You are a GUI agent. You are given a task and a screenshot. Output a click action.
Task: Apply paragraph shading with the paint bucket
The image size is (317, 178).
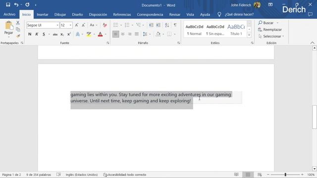[x=158, y=34]
